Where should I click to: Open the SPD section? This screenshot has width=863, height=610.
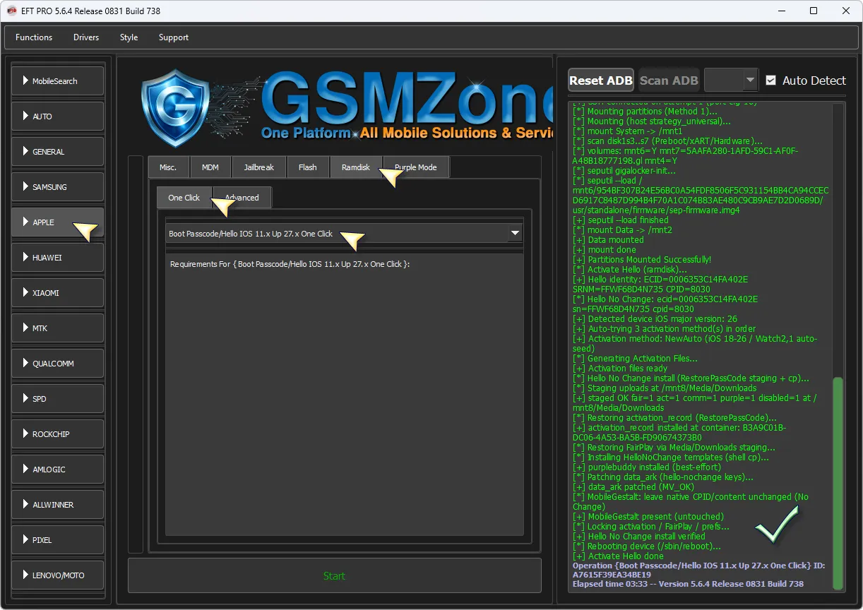coord(58,399)
